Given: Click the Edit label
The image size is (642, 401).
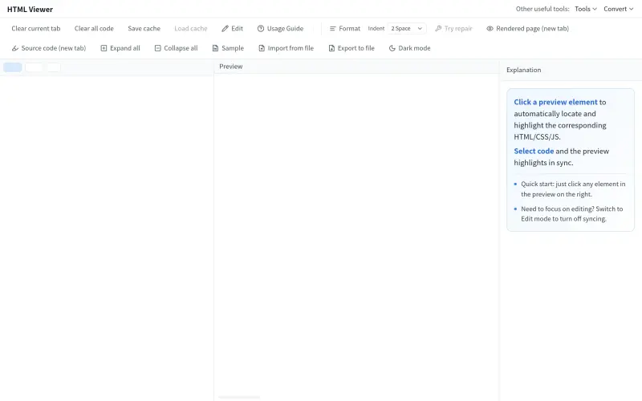Looking at the screenshot, I should click(x=237, y=29).
